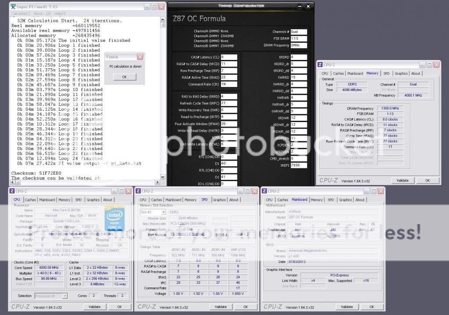Click the Row Precharge Time (tRP) field
The width and height of the screenshot is (449, 315).
click(x=228, y=70)
